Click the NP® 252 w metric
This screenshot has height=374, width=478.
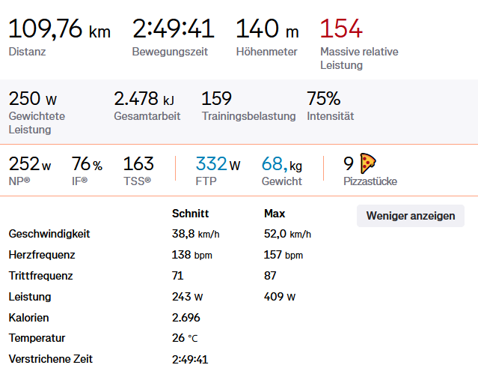[x=30, y=164]
